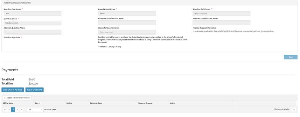Go to previous page in payments pager

click(x=9, y=110)
